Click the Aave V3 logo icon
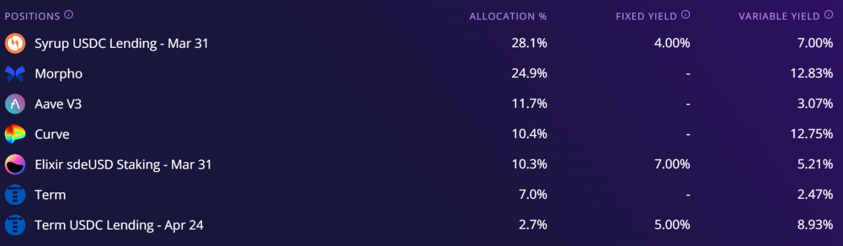The width and height of the screenshot is (843, 246). 15,104
